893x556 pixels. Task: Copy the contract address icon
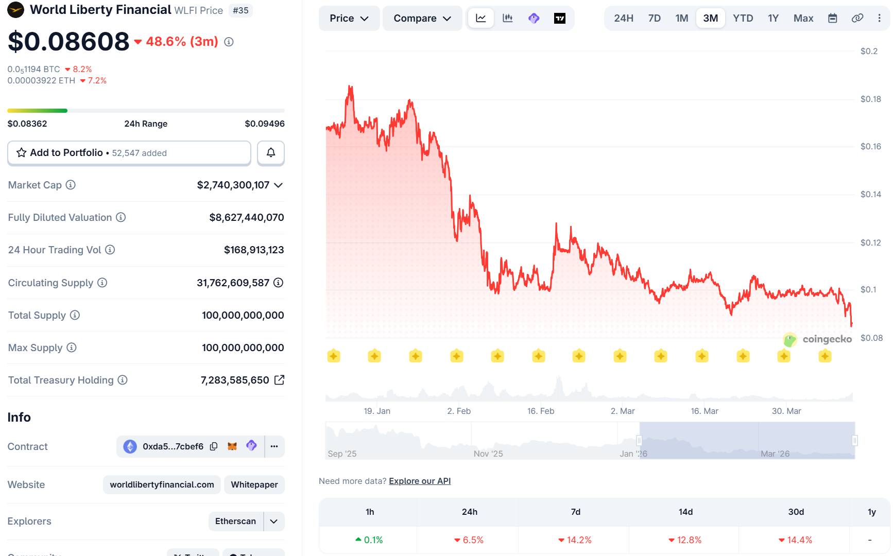213,446
